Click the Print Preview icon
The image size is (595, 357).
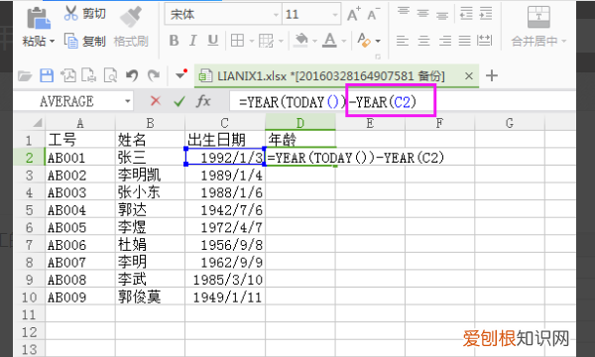tap(111, 76)
